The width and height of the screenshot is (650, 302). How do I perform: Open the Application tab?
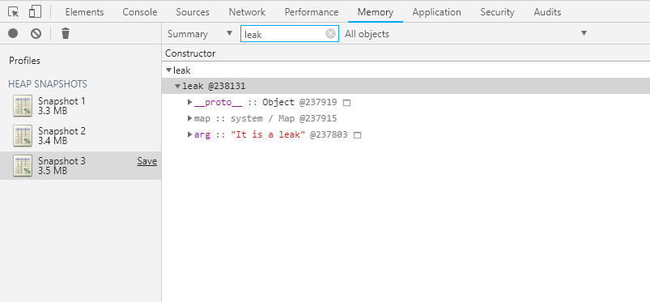coord(436,12)
